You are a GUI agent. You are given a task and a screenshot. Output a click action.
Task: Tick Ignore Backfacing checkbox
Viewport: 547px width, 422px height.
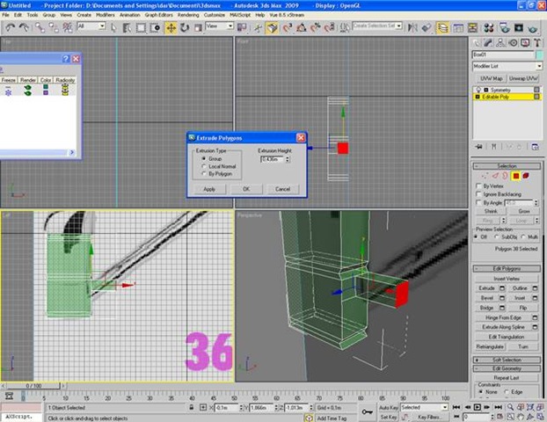(x=479, y=194)
